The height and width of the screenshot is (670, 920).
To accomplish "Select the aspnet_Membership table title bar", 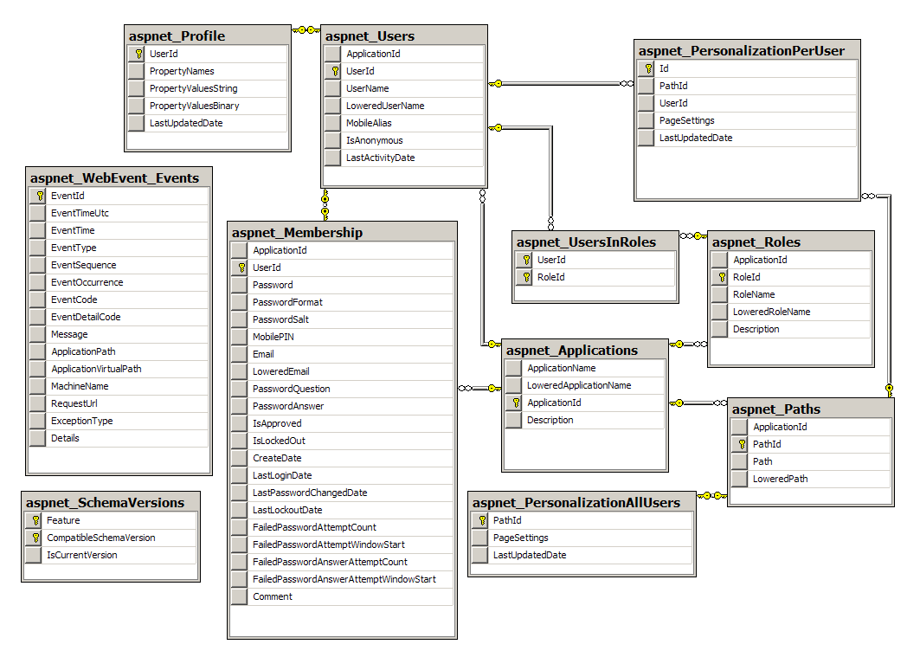I will click(x=342, y=232).
